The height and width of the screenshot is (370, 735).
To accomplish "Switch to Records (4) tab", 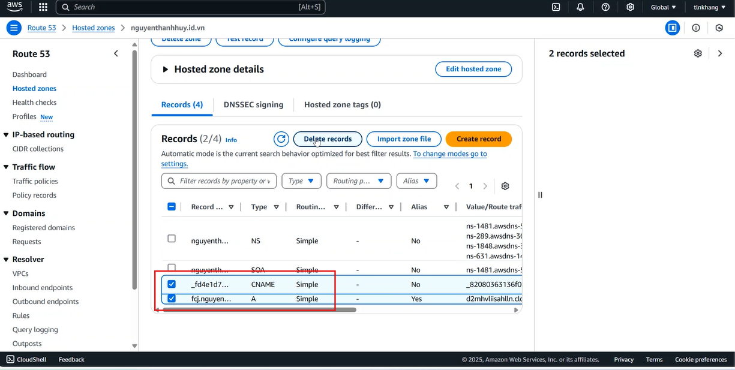I will 182,104.
